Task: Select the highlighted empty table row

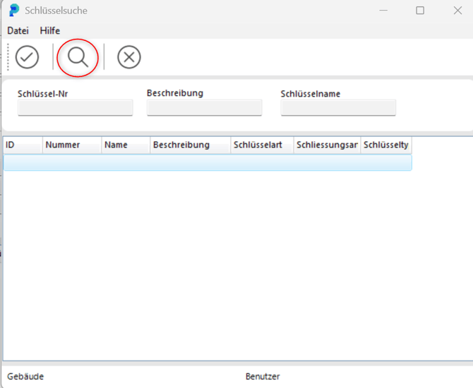Action: coord(208,162)
